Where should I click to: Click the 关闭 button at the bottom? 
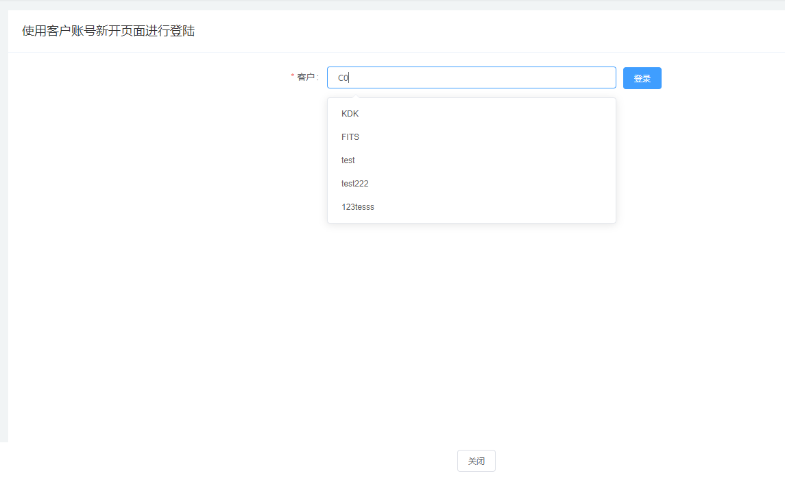click(476, 461)
